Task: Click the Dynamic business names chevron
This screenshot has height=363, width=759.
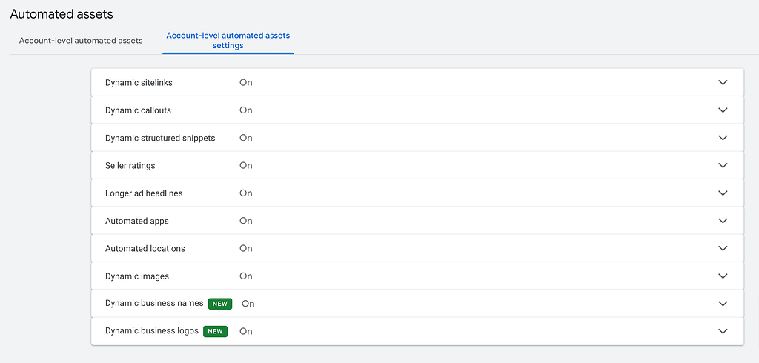Action: point(723,304)
